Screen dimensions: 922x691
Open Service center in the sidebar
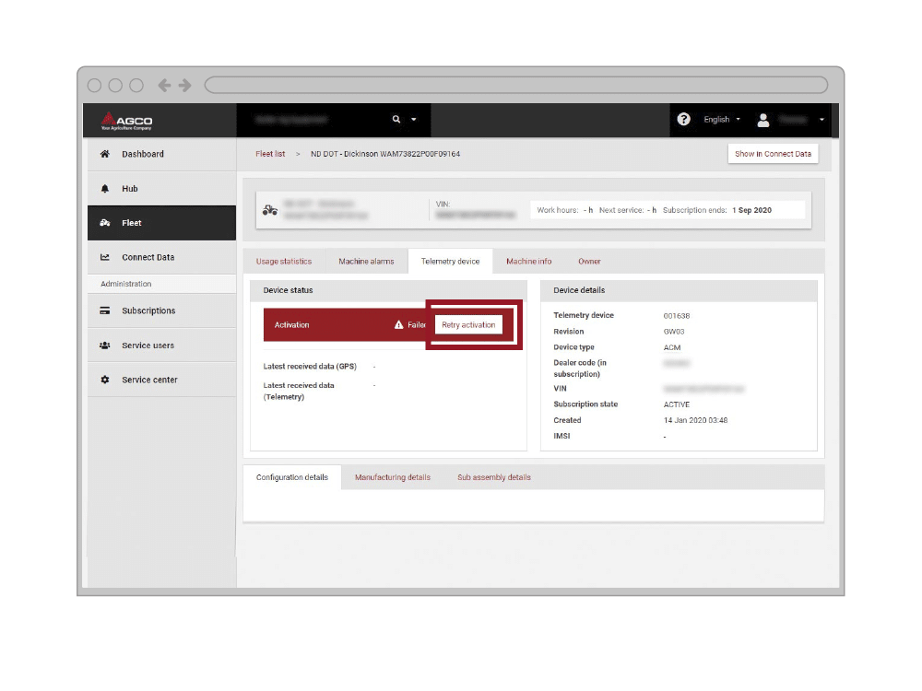tap(161, 380)
